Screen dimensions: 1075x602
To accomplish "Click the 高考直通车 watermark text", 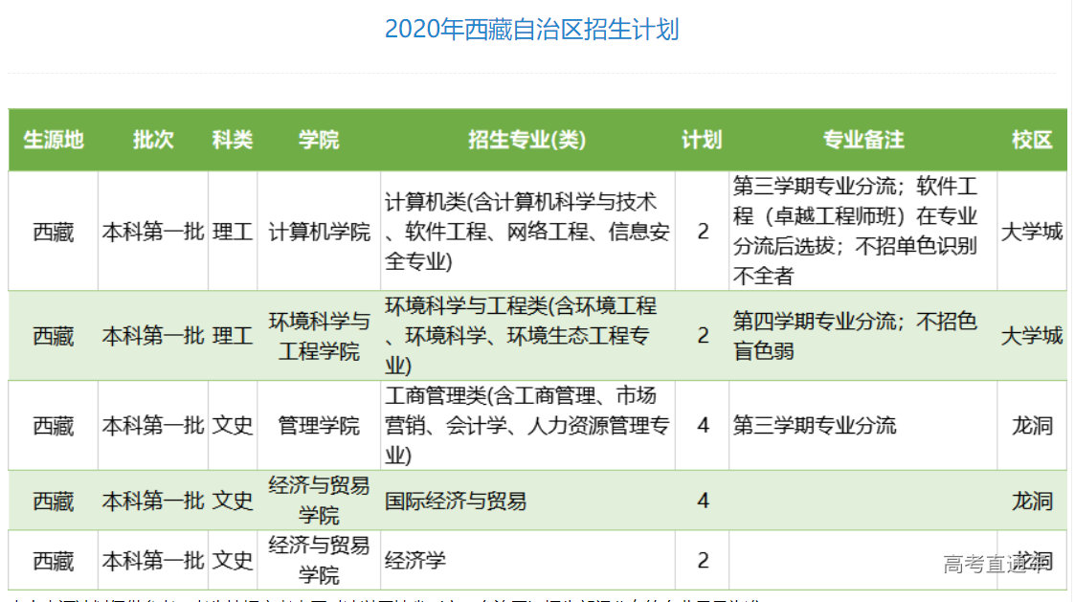I will point(993,564).
